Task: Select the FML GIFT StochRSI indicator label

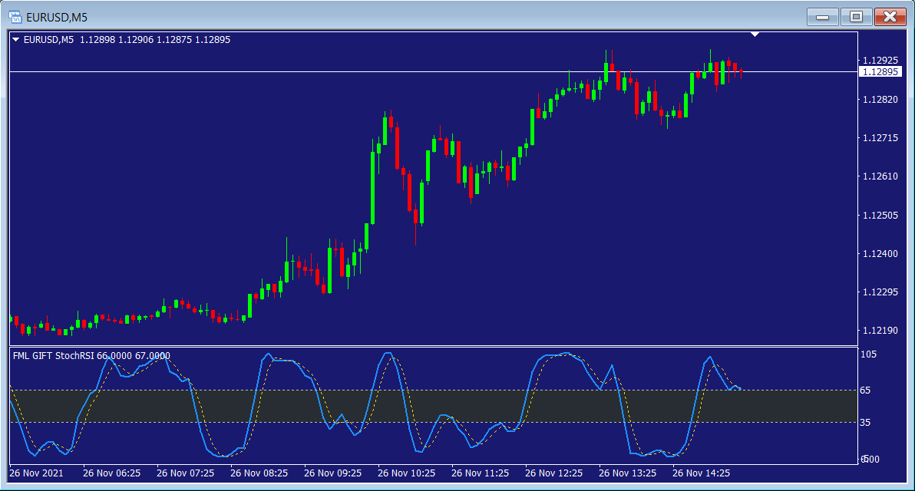Action: (91, 356)
